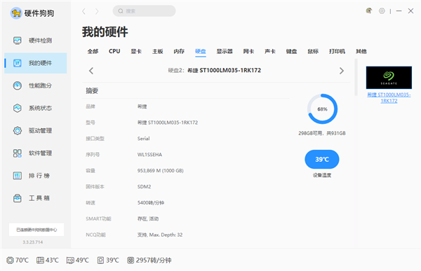Show the previous disk with the left chevron

pos(91,71)
